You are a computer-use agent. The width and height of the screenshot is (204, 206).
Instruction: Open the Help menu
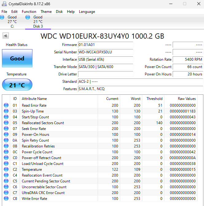(x=71, y=12)
